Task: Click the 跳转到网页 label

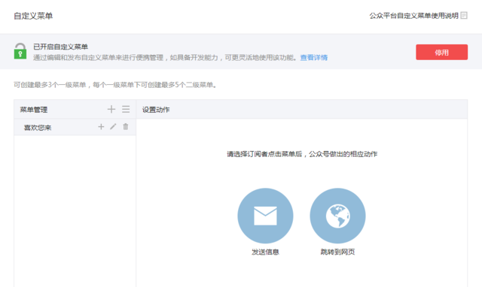Action: point(337,252)
